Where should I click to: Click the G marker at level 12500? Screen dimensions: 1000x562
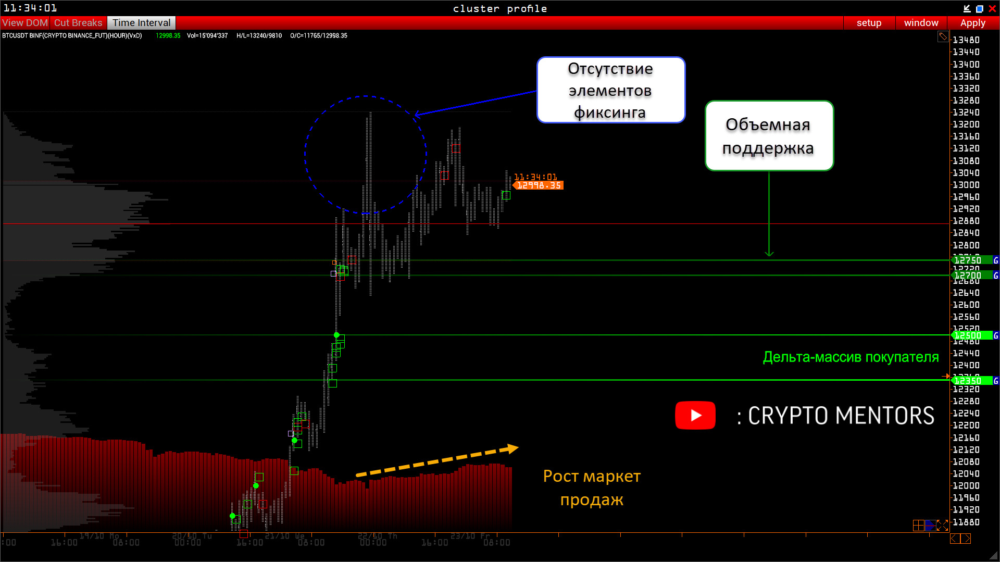tap(995, 335)
